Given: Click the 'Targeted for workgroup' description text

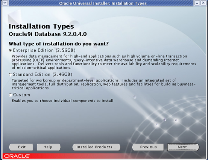Looking at the screenshot, I should (103, 84).
